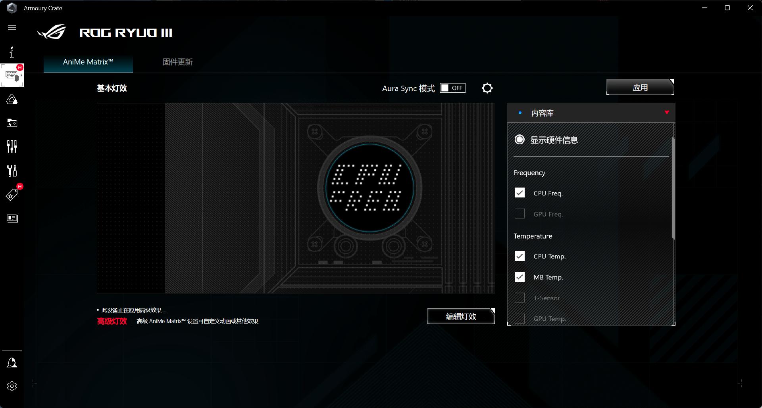Click the ROG eye logo in header
This screenshot has width=762, height=408.
click(x=52, y=32)
